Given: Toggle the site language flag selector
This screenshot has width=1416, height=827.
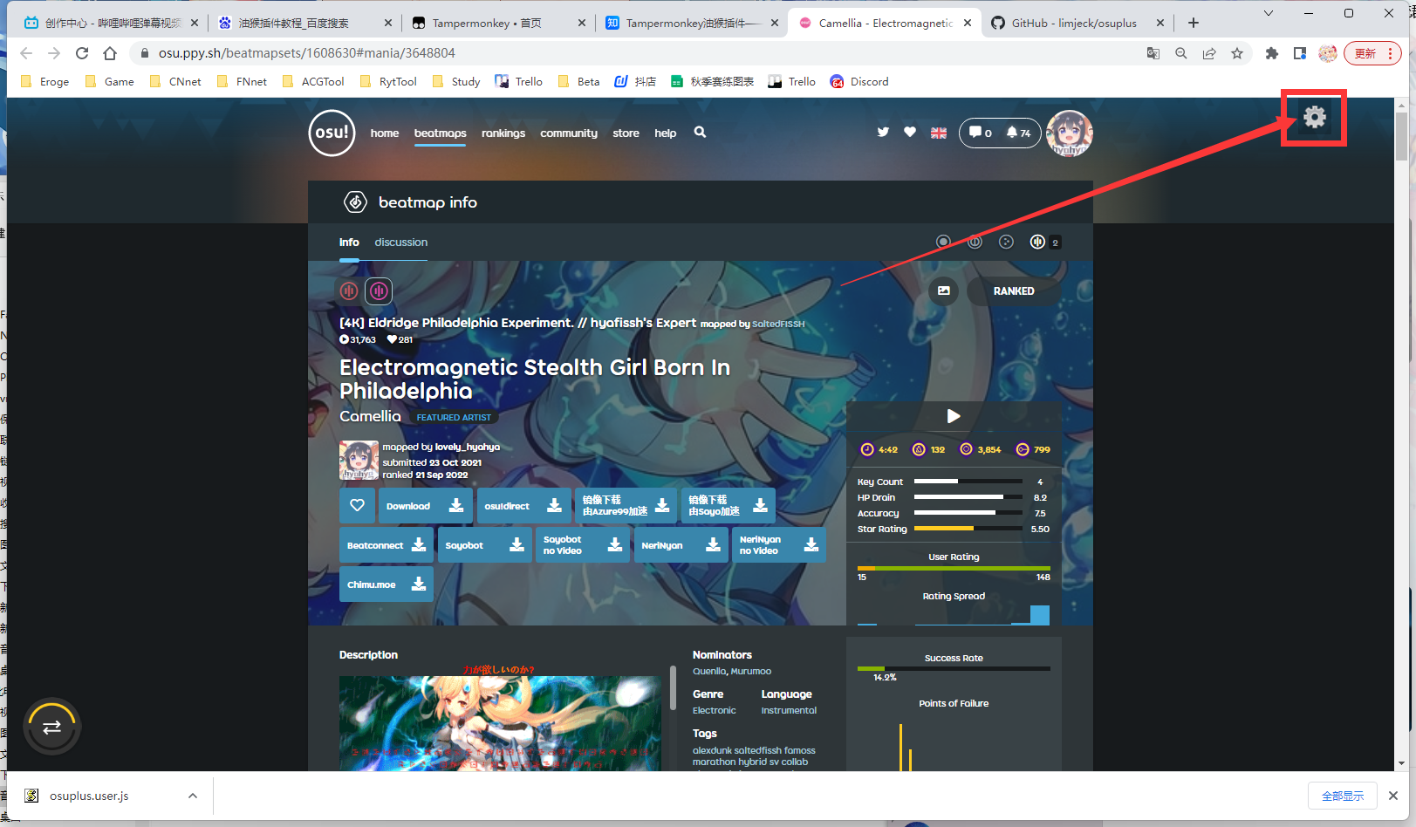Looking at the screenshot, I should (938, 133).
